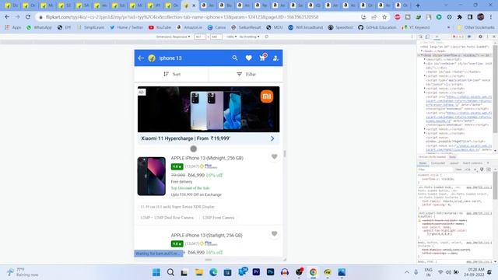The image size is (498, 280).
Task: Open iPhone 13 Midnight product image
Action: point(152,177)
